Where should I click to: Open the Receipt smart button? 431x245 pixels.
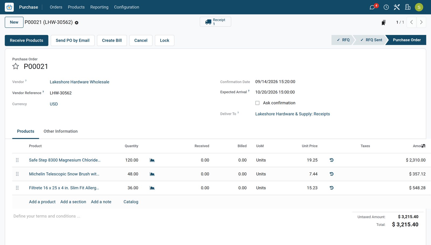coord(215,22)
